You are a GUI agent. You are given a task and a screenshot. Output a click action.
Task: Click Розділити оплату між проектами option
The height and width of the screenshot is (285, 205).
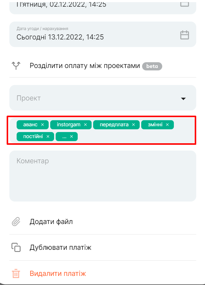tap(85, 66)
